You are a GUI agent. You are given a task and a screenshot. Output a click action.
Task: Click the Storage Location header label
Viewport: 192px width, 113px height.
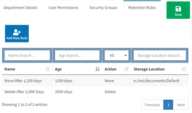coord(149,69)
